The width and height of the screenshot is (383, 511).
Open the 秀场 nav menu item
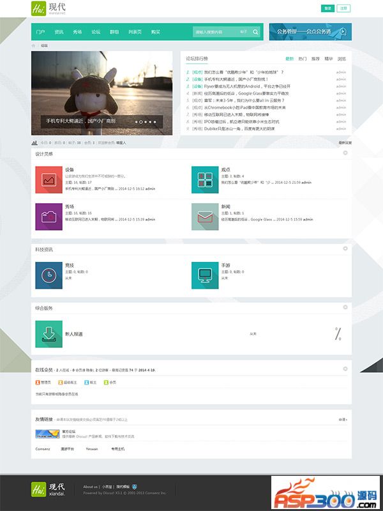pos(77,32)
